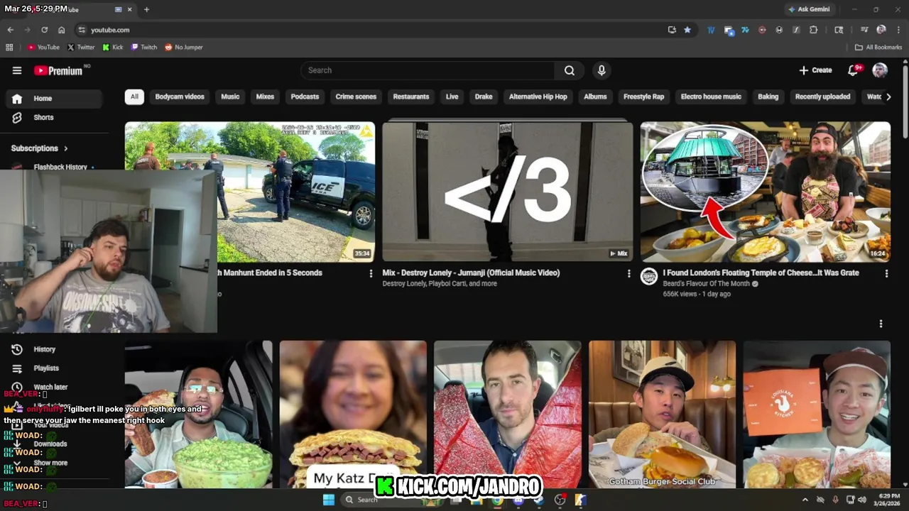
Task: Click taskbar volume speaker icon
Action: tap(861, 500)
